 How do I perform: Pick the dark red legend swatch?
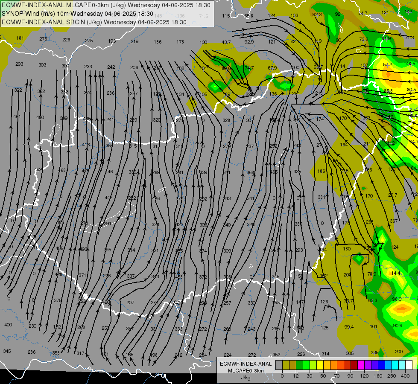click(x=354, y=365)
